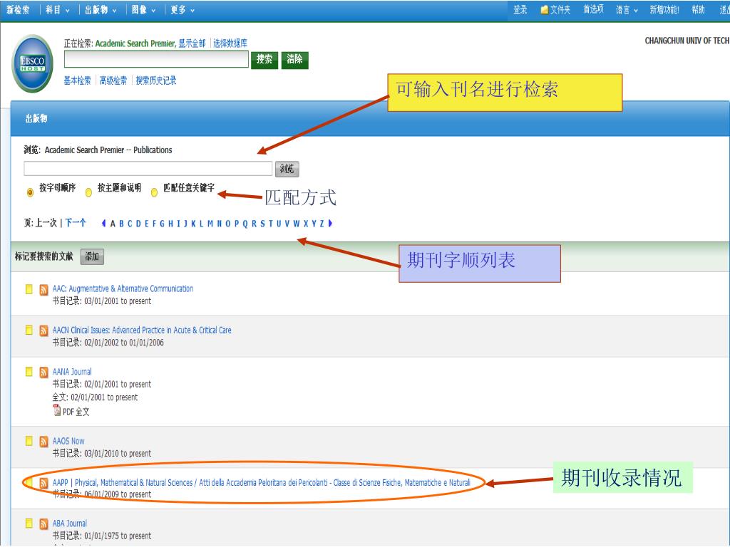Expand the 语言 dropdown menu

[627, 10]
